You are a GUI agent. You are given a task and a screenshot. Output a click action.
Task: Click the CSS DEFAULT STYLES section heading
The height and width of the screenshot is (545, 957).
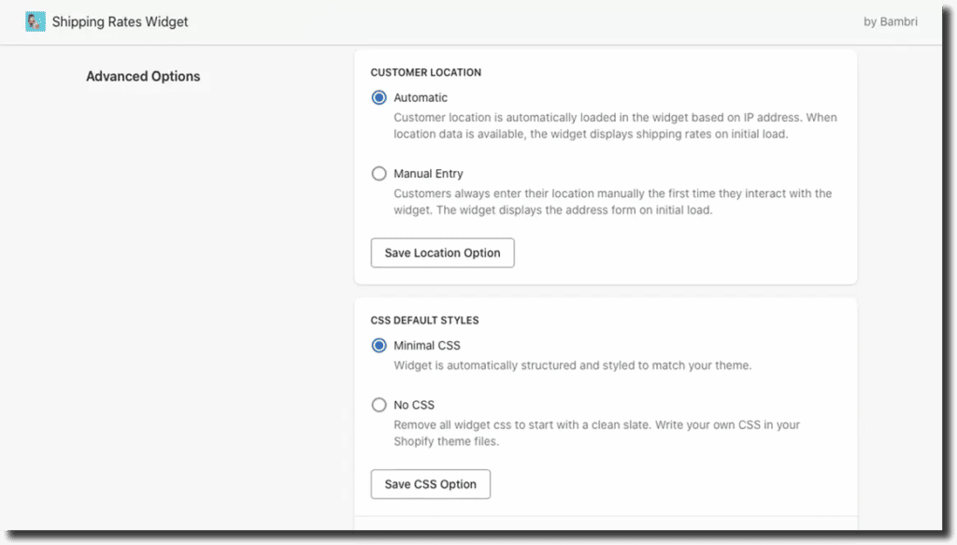(424, 320)
